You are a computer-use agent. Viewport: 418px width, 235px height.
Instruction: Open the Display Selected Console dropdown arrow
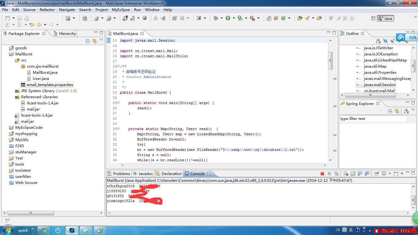coord(390,173)
